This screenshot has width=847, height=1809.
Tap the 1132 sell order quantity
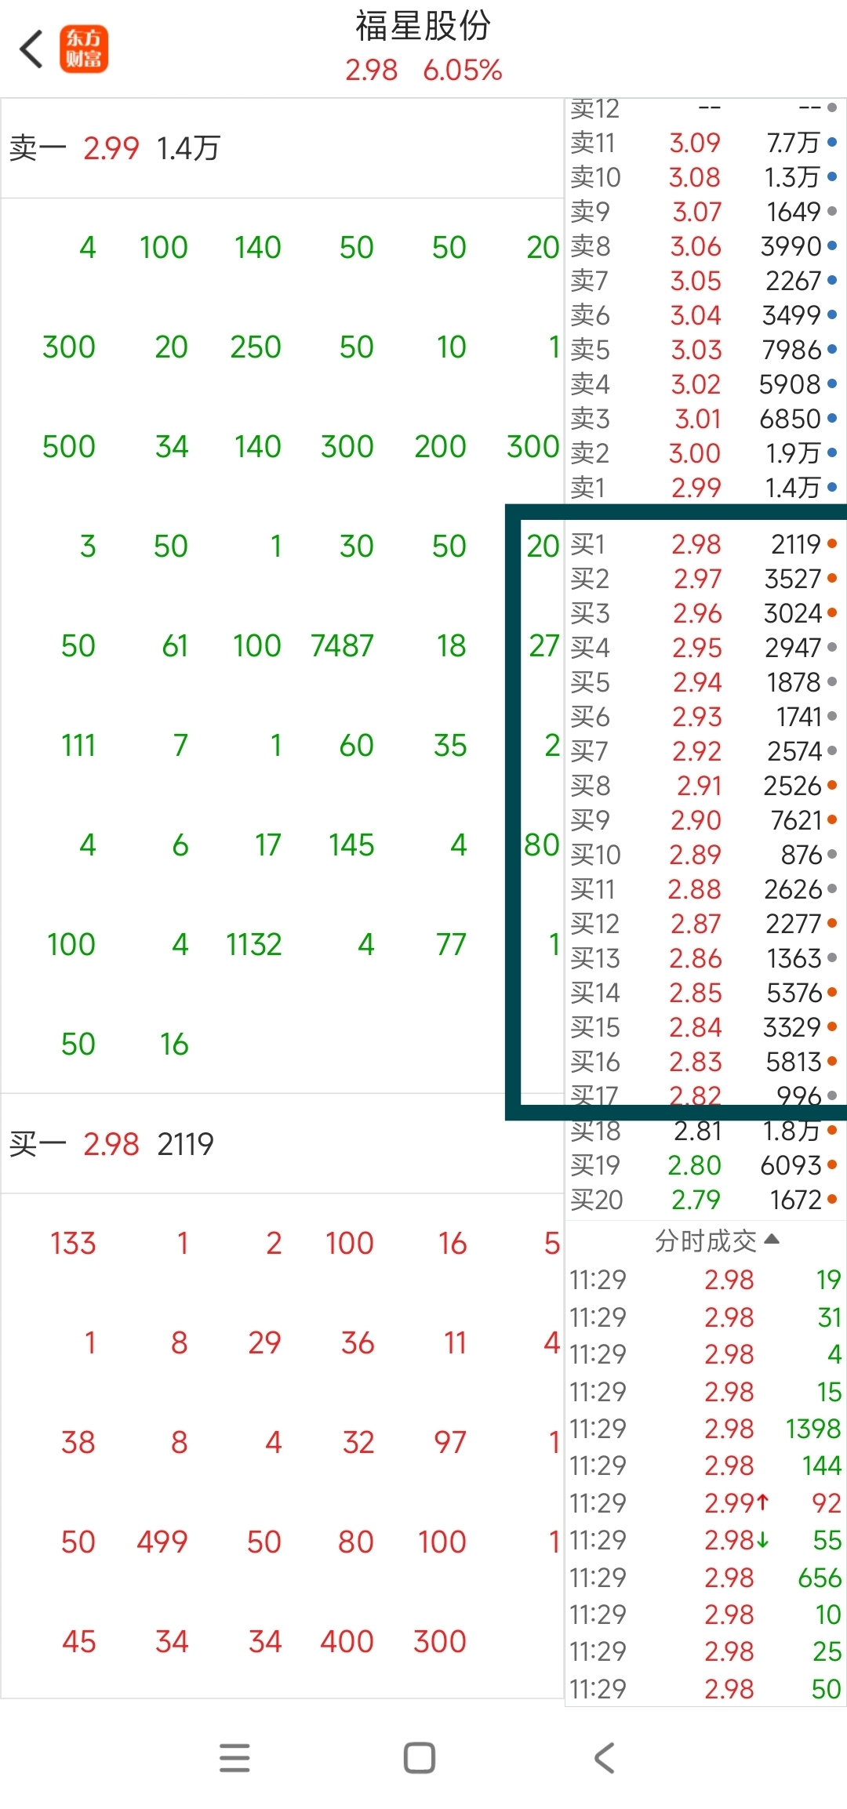[254, 945]
